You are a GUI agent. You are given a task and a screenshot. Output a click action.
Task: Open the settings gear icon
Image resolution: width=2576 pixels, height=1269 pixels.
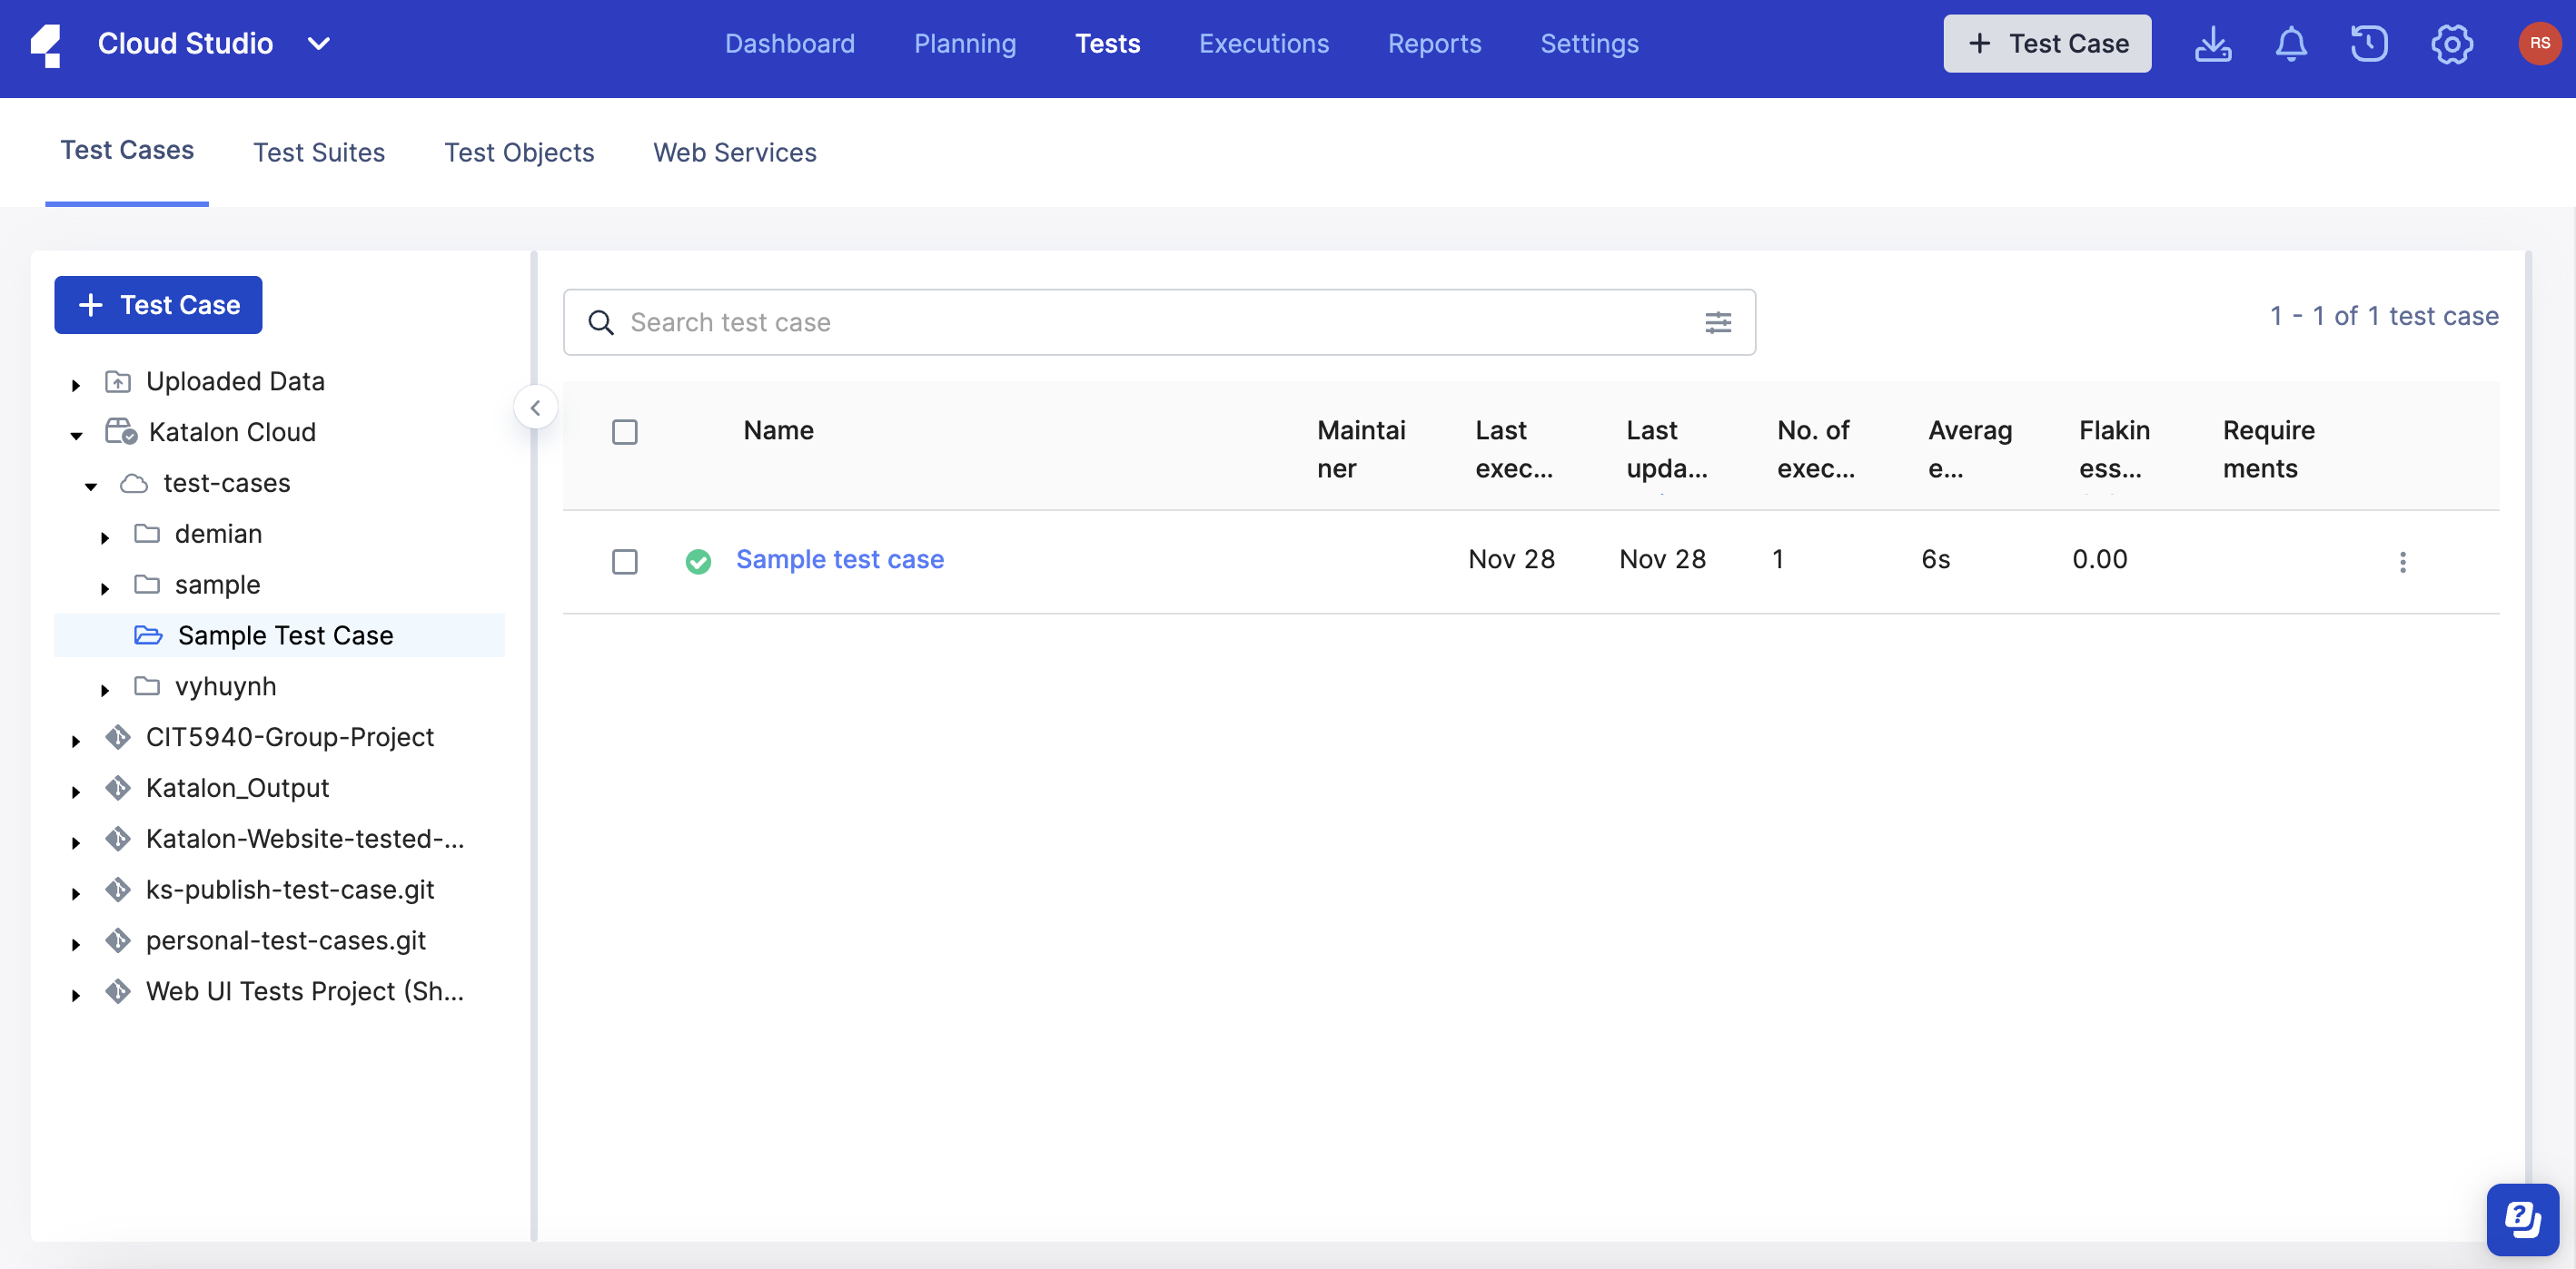coord(2452,44)
